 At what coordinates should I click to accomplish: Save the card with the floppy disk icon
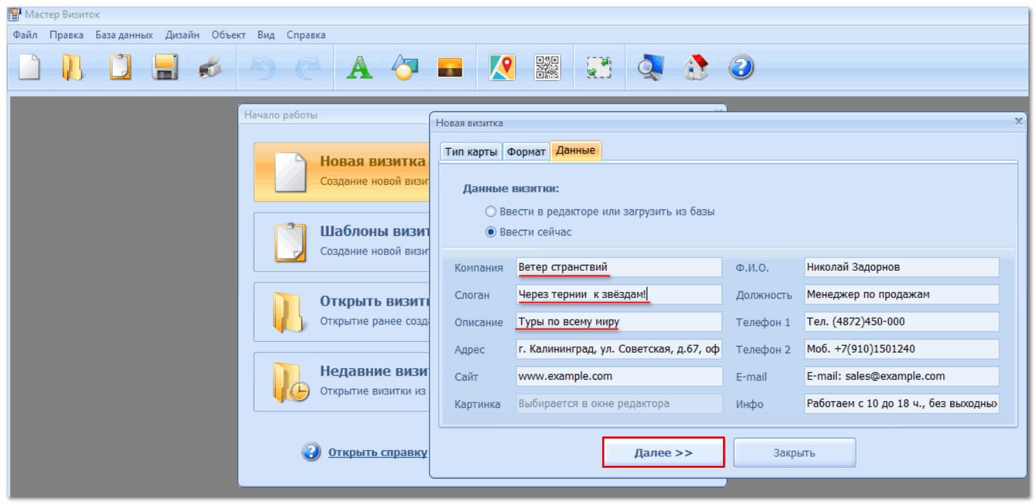[x=166, y=67]
